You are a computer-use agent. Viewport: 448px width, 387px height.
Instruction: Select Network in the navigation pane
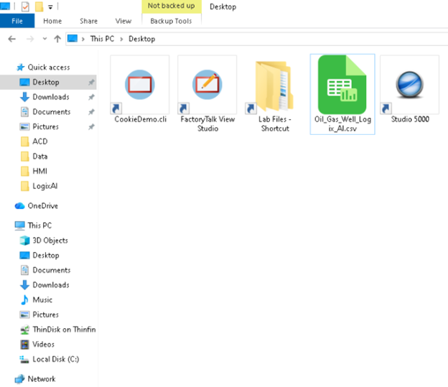42,379
